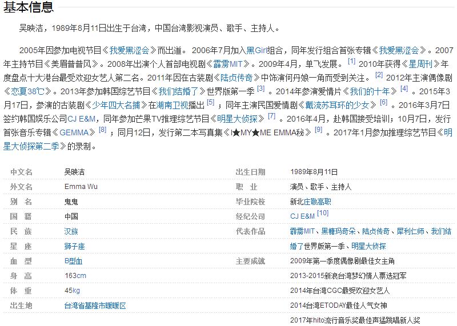The image size is (457, 326).
Task: Click the 汉族 ethnicity link
Action: (71, 231)
